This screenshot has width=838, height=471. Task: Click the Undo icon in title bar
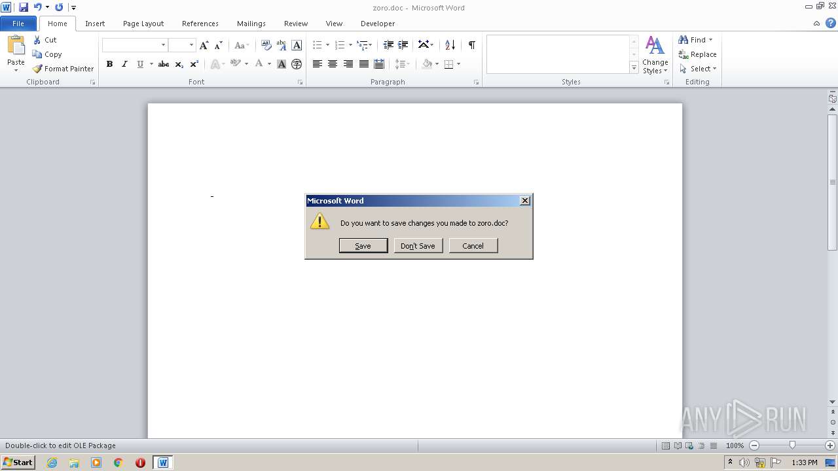(37, 7)
